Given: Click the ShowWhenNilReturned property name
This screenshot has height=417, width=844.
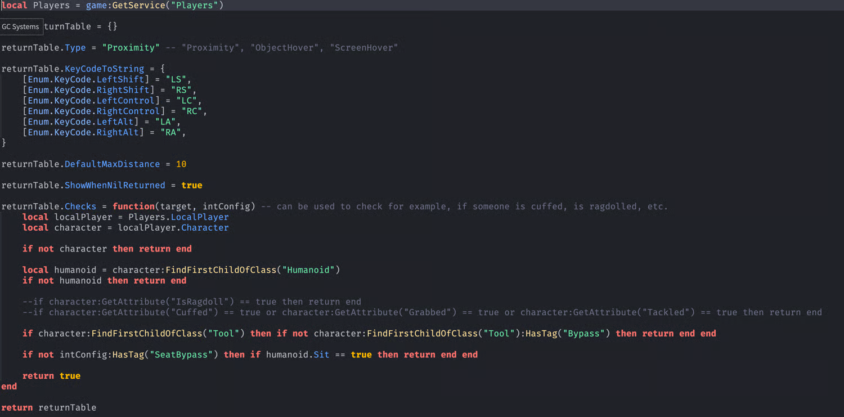Looking at the screenshot, I should pyautogui.click(x=115, y=185).
